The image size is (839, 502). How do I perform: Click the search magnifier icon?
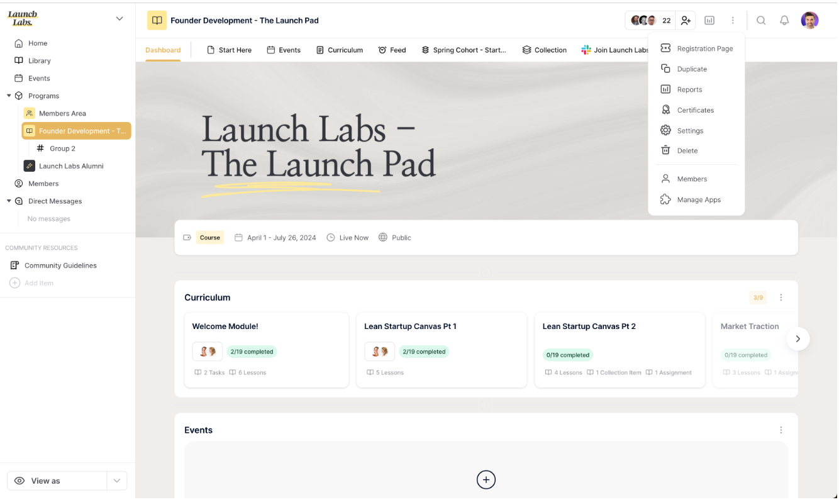pyautogui.click(x=761, y=21)
